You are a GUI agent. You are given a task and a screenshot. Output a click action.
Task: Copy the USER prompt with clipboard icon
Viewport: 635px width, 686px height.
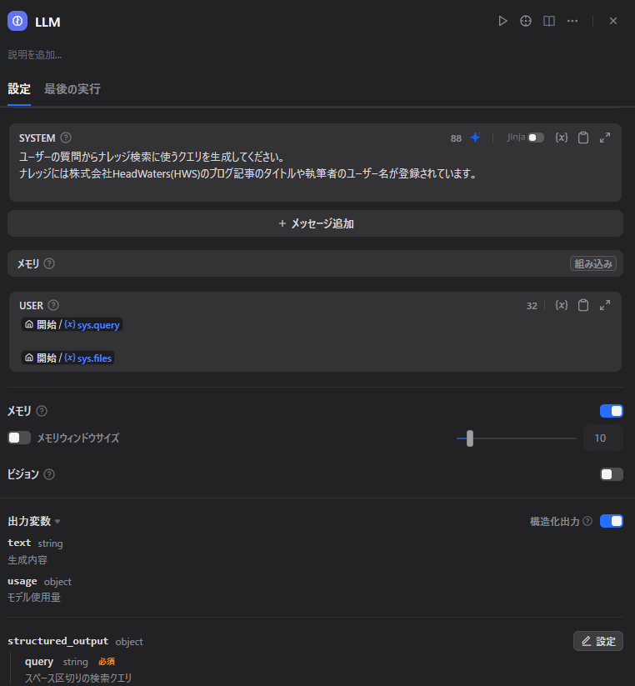(583, 305)
